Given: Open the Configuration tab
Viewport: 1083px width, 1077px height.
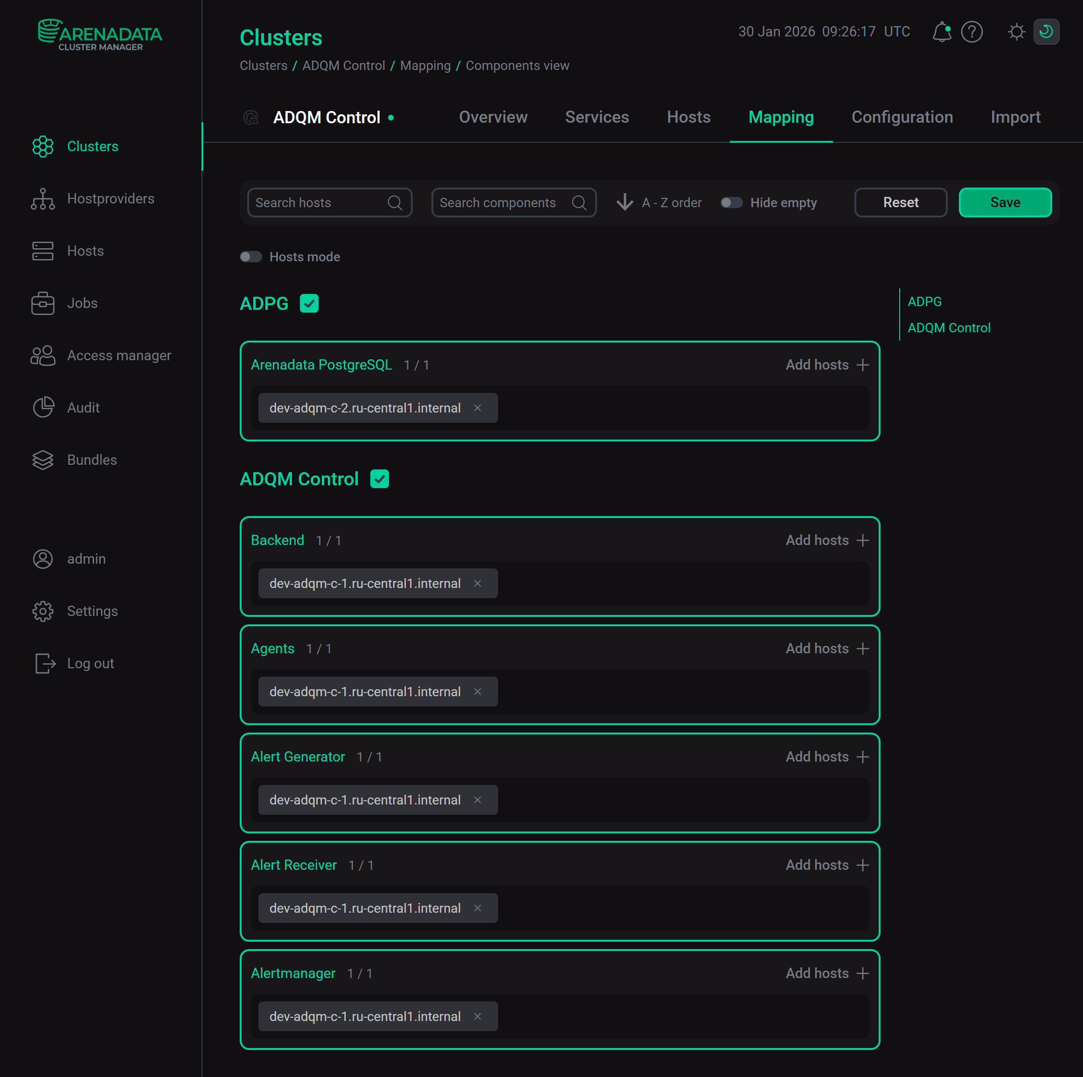Looking at the screenshot, I should click(902, 117).
